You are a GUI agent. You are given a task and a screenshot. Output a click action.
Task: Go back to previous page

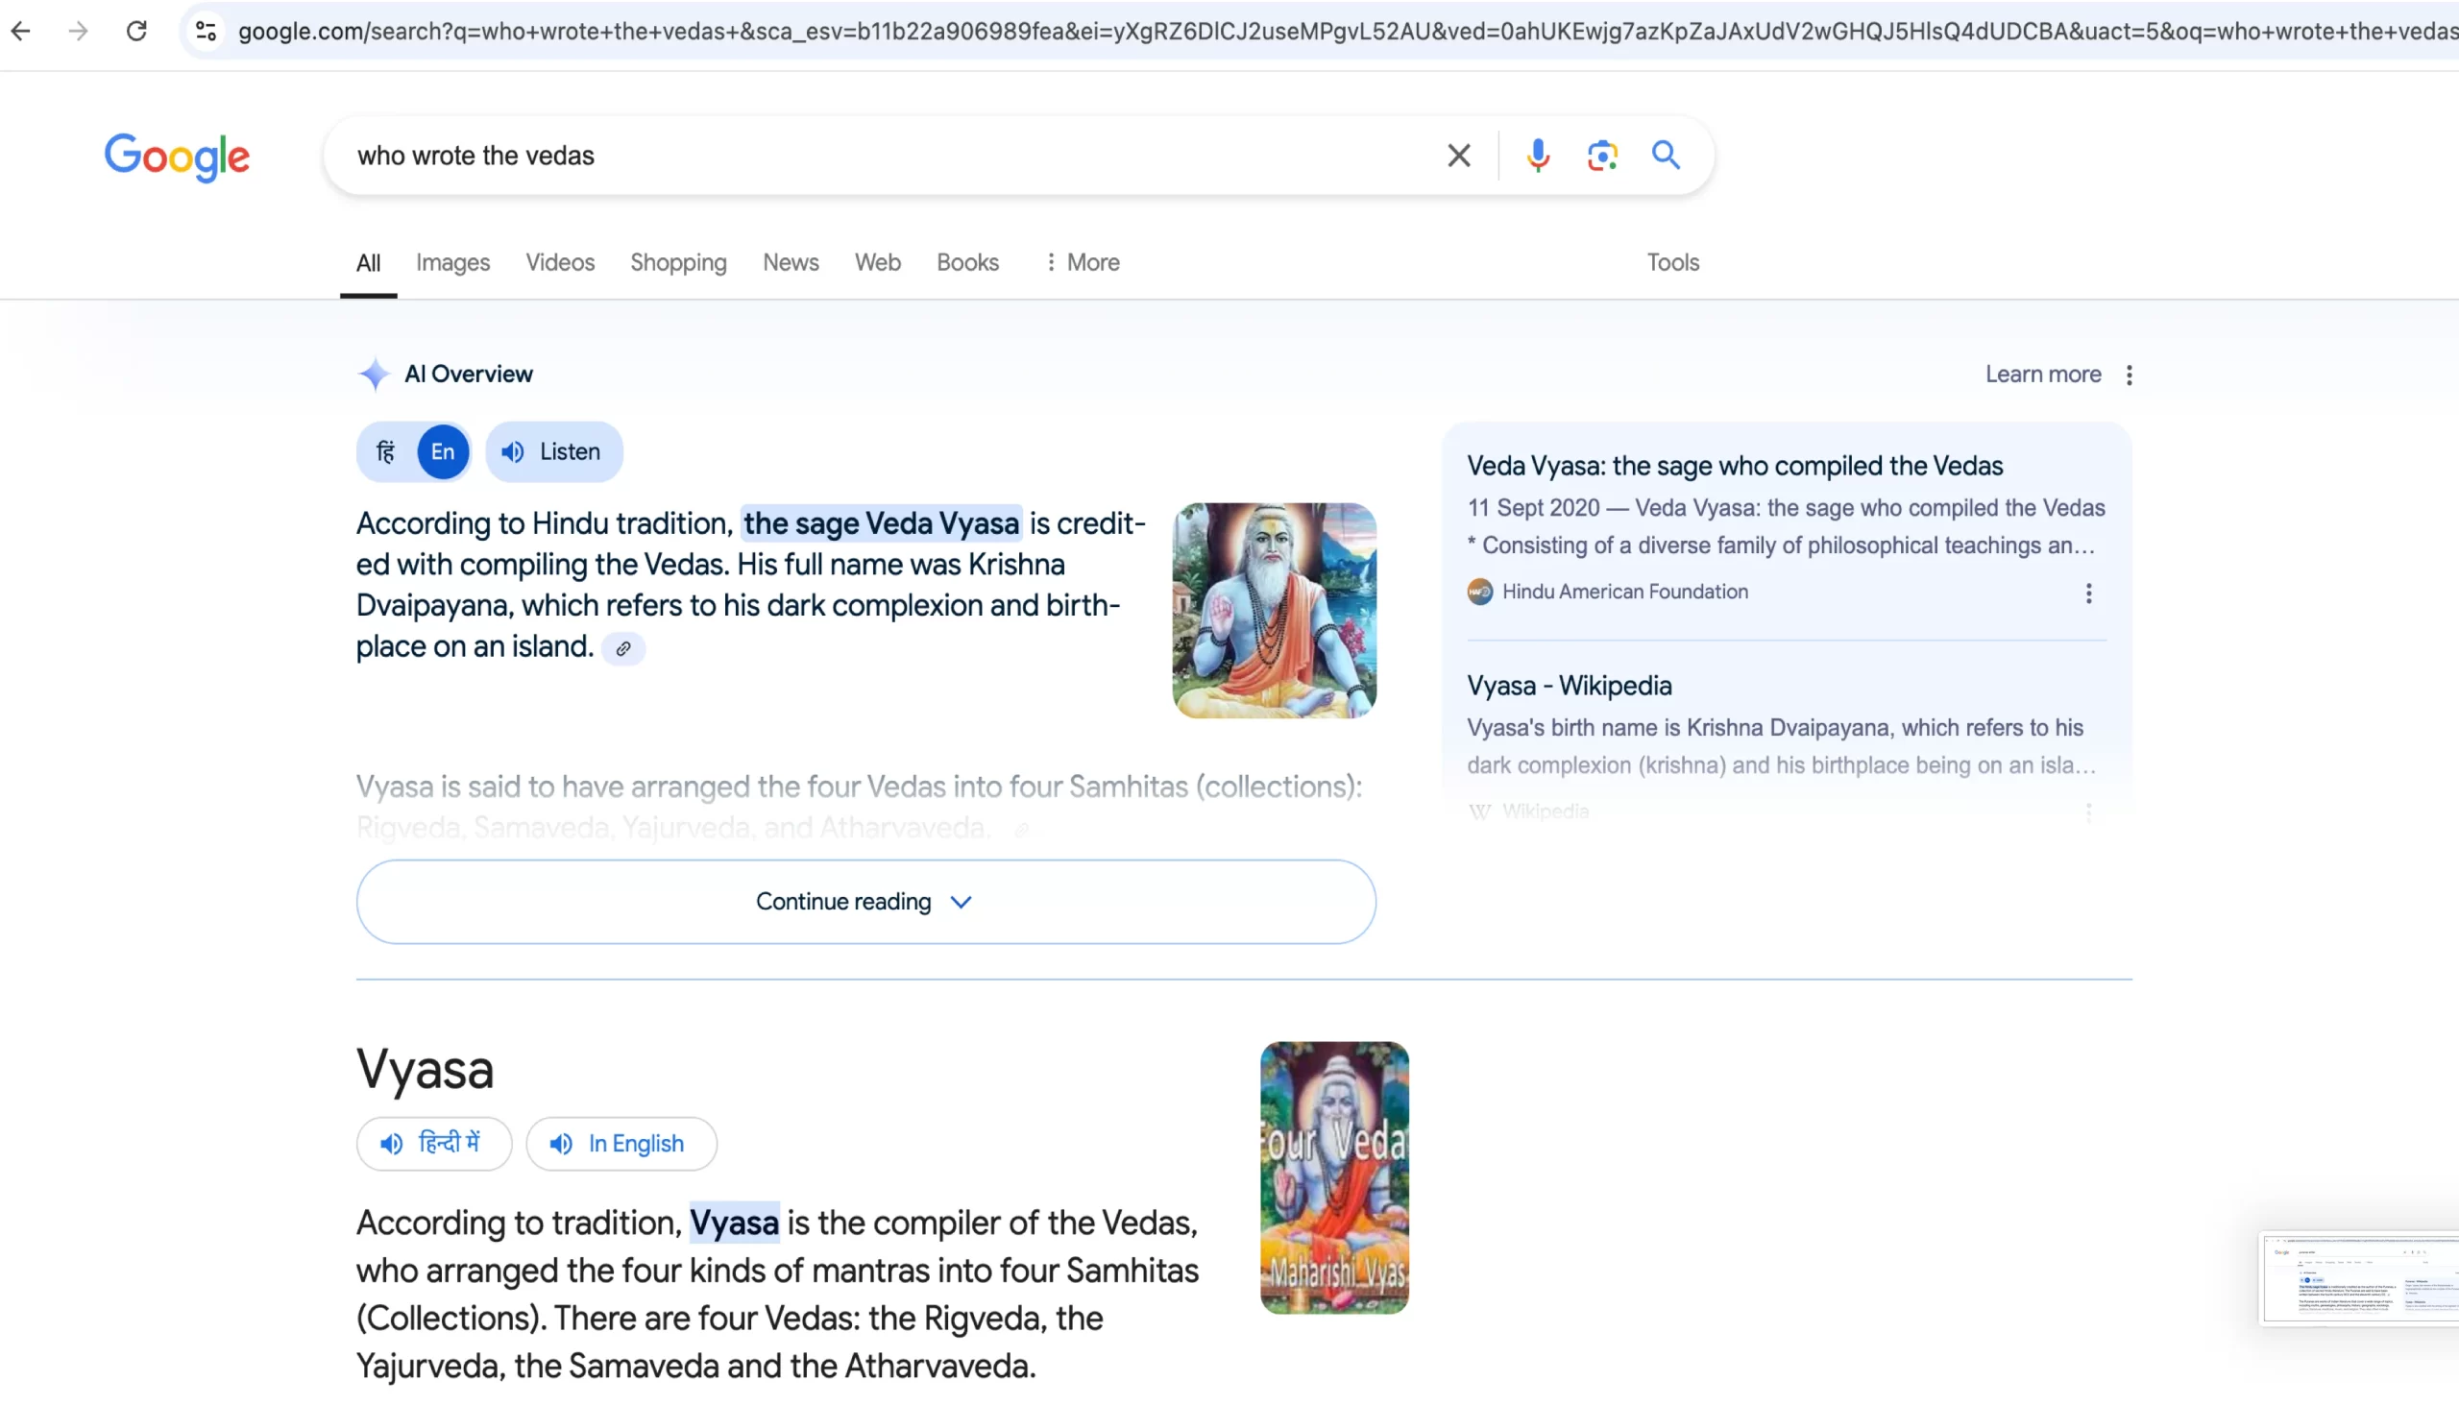tap(21, 31)
